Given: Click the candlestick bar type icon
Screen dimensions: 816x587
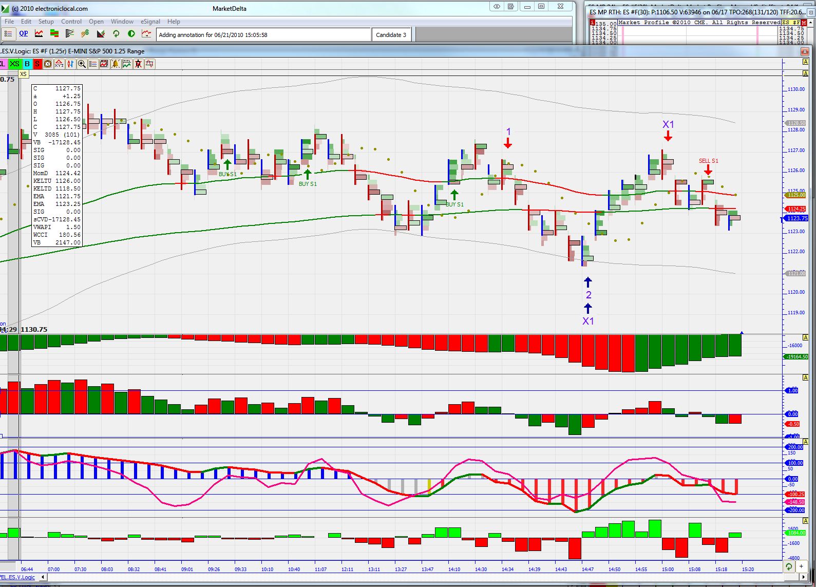Looking at the screenshot, I should click(x=70, y=64).
